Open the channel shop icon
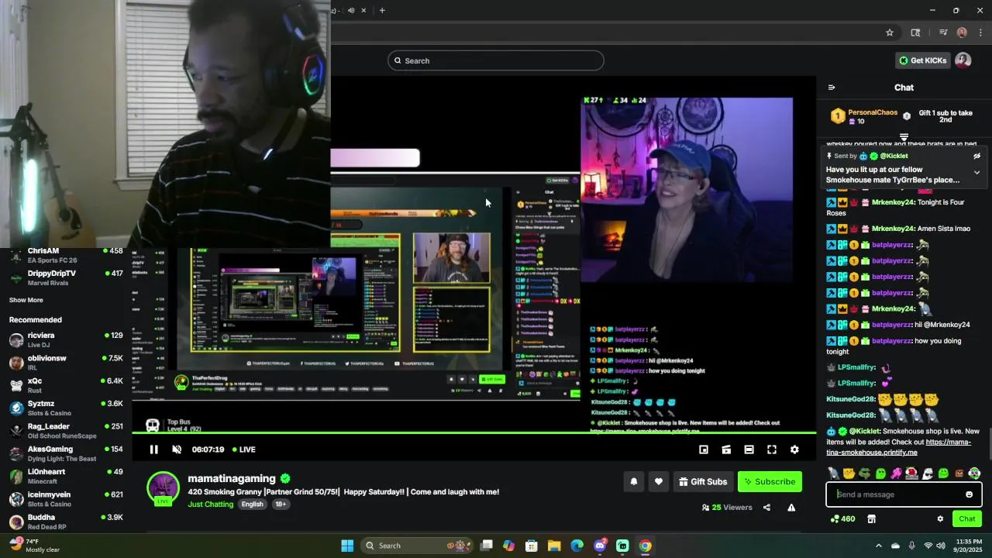Screen dimensions: 992x558 [x=871, y=518]
